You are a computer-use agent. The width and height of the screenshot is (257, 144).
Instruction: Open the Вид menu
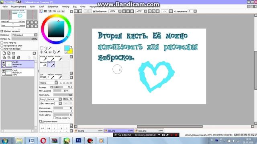75,6
